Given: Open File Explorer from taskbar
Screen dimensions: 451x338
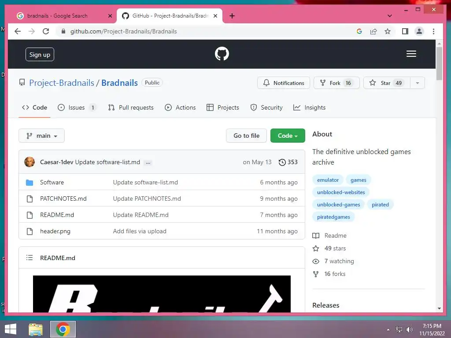Looking at the screenshot, I should coord(36,329).
